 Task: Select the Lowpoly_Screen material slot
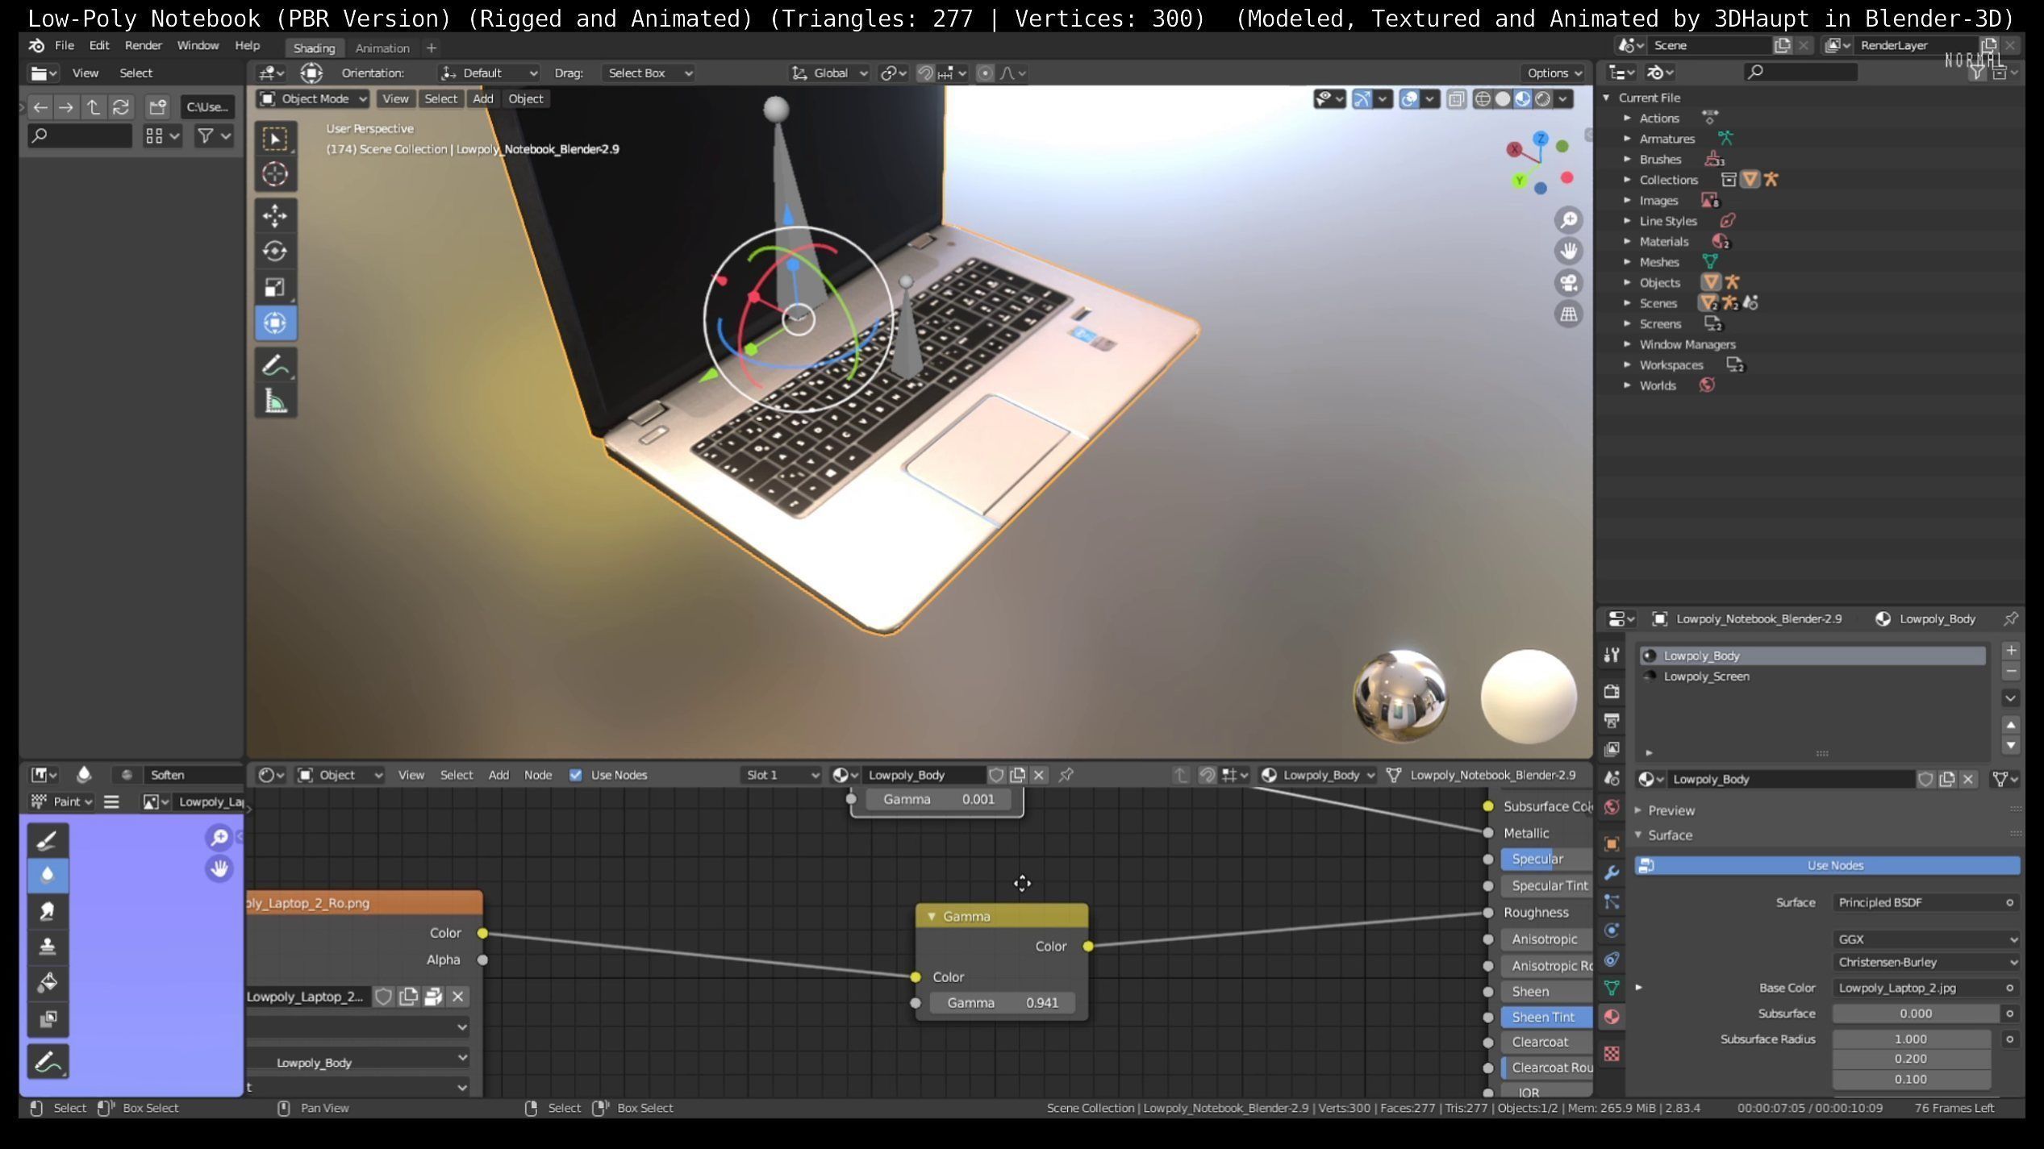tap(1706, 676)
